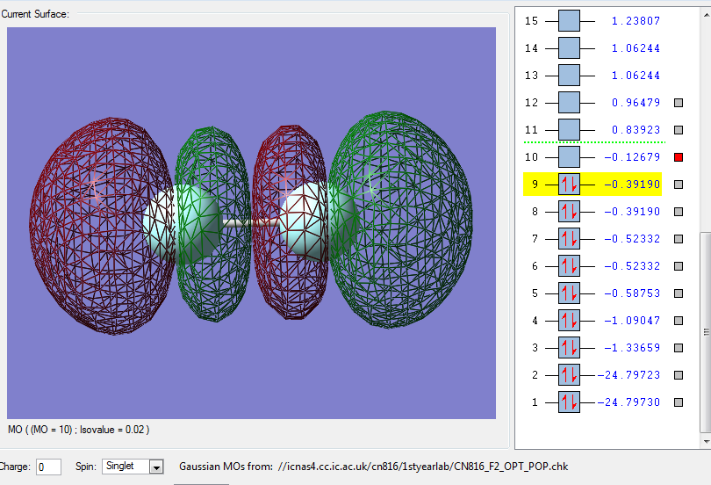The height and width of the screenshot is (485, 711).
Task: Select the orbital 14 occupancy box
Action: coord(569,48)
